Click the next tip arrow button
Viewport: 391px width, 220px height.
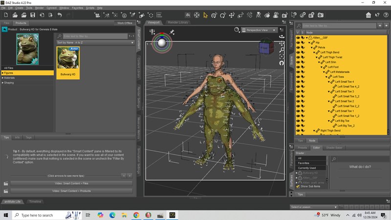pyautogui.click(x=130, y=176)
